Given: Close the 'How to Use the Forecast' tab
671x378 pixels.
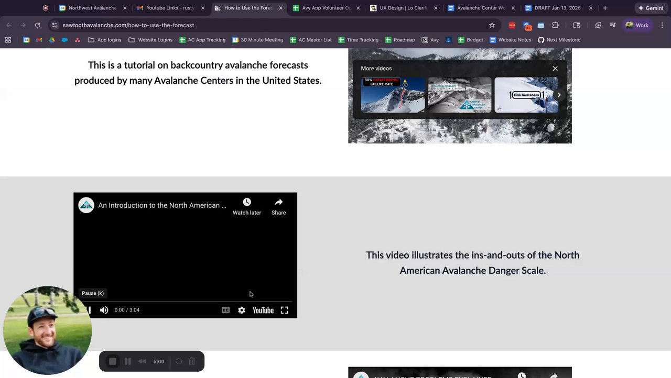Looking at the screenshot, I should tap(280, 8).
